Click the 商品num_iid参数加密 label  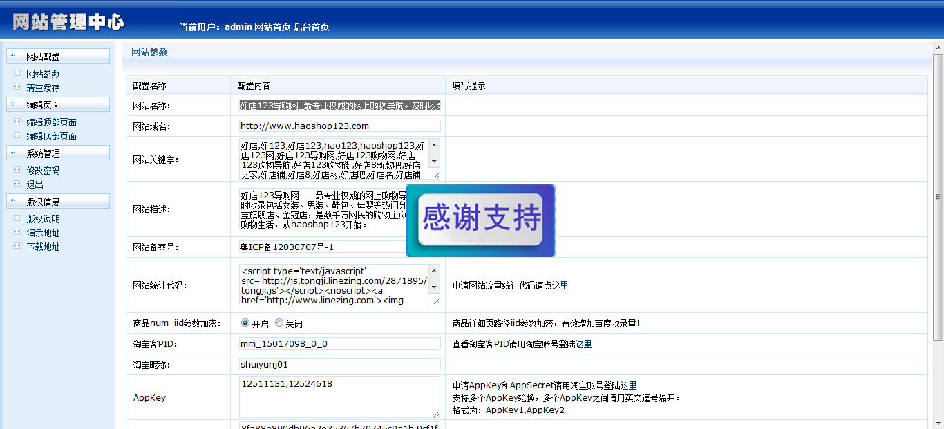(177, 323)
